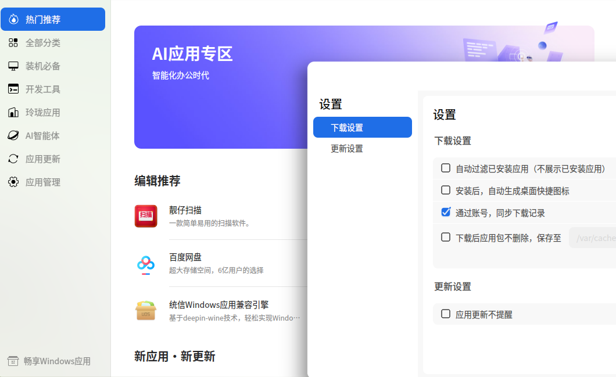Viewport: 616px width, 377px height.
Task: Click the 更新设置 heading in settings content
Action: pos(453,286)
